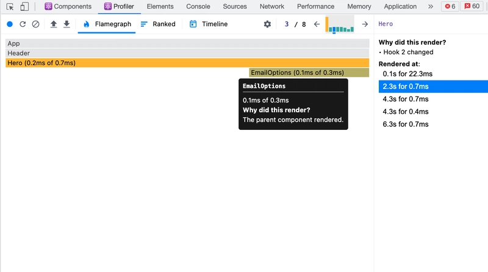Reload and start profiling icon
The image size is (488, 272).
[23, 24]
